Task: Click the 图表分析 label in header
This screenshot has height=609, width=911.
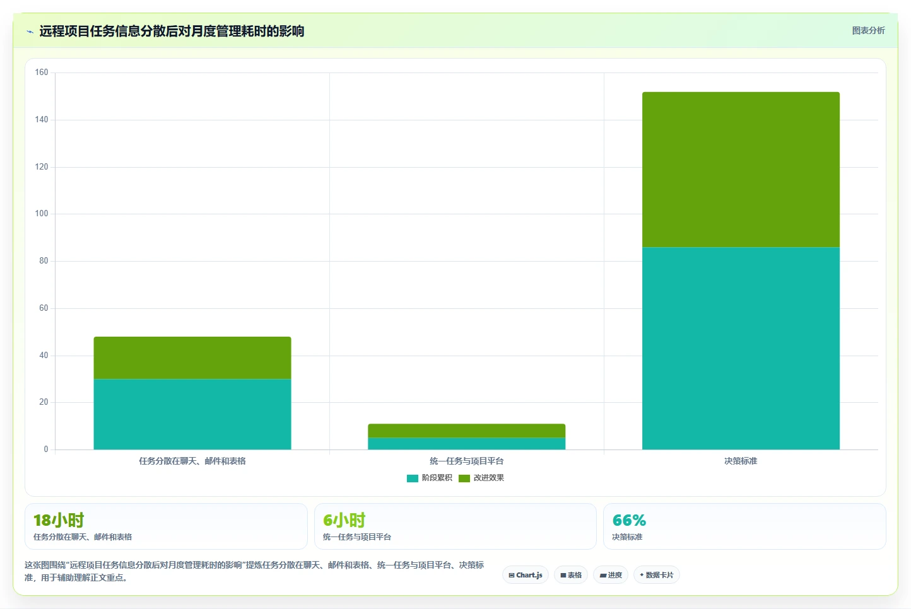Action: 868,30
